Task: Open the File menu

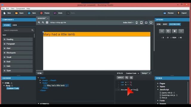Action: (3, 9)
